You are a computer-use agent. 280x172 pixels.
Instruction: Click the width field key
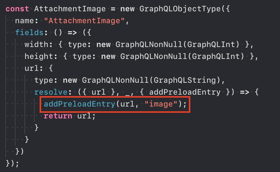point(36,44)
